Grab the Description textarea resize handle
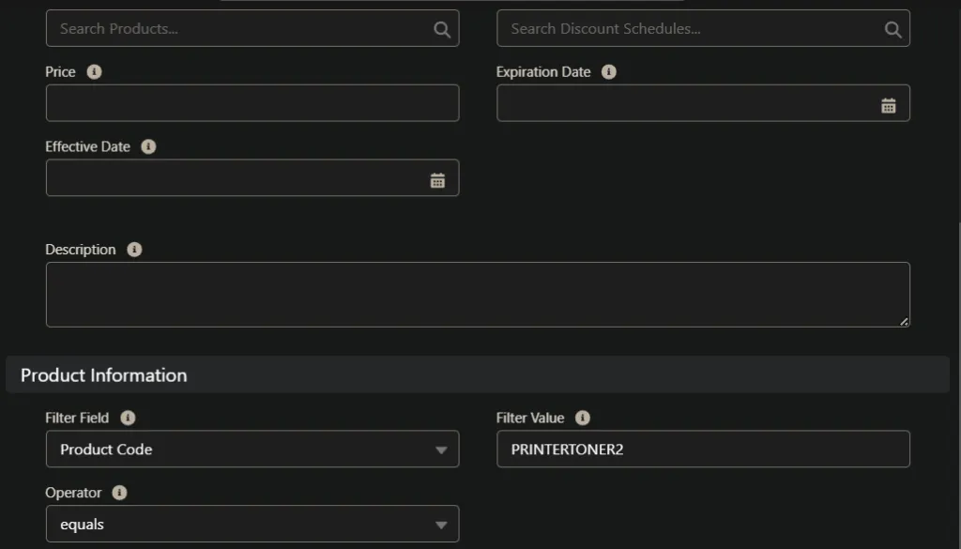 tap(904, 322)
